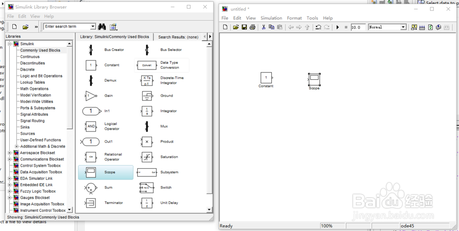Click Undo icon in model toolbar
The width and height of the screenshot is (459, 231).
[x=318, y=27]
